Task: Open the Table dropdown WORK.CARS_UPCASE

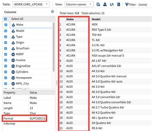Action: tap(31, 4)
